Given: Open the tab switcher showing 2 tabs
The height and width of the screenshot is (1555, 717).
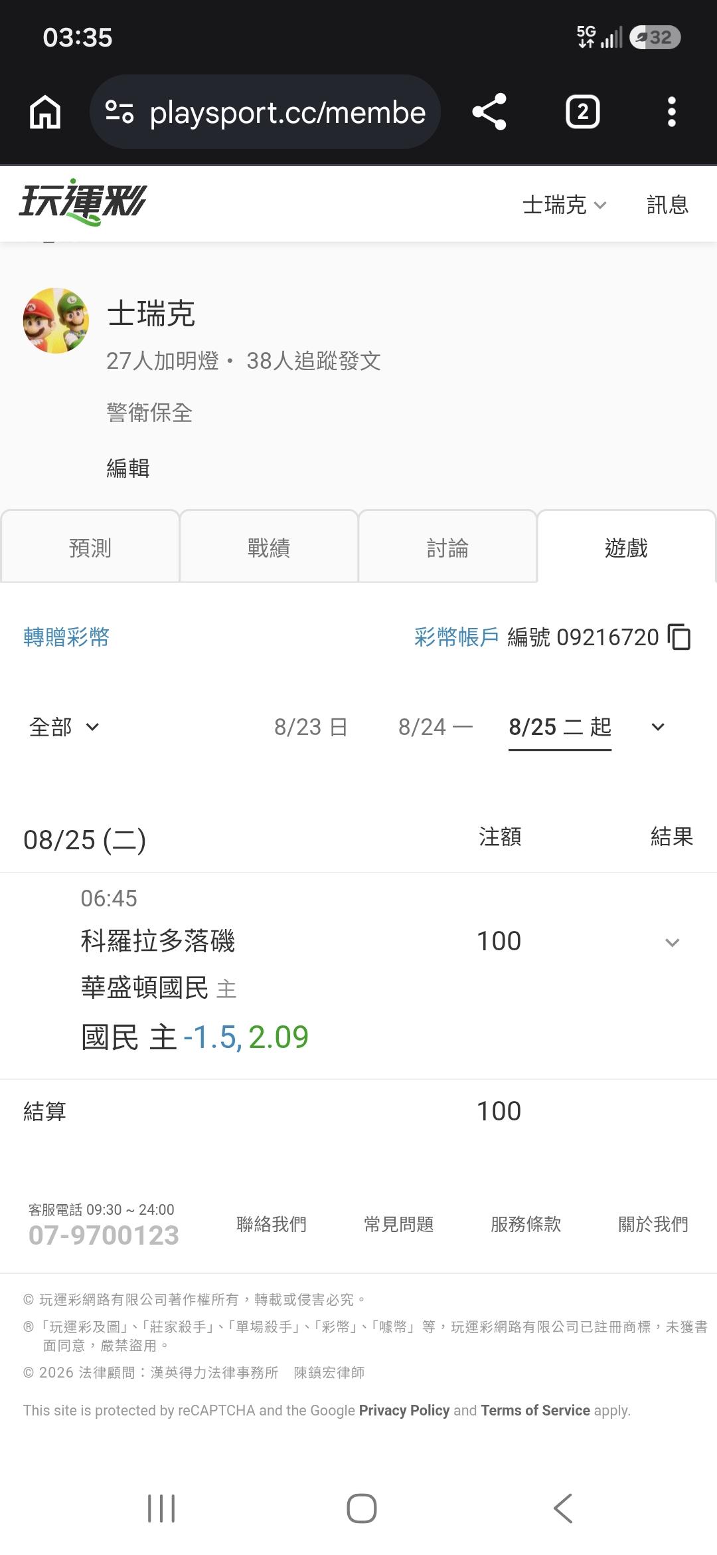Looking at the screenshot, I should pyautogui.click(x=582, y=112).
